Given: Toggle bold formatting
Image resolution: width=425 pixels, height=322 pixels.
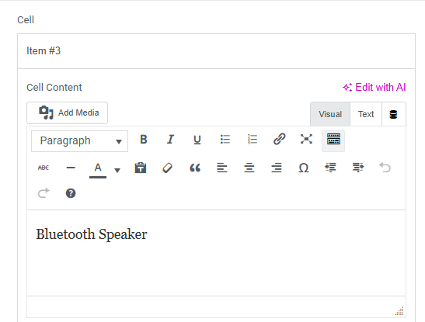Looking at the screenshot, I should click(144, 140).
